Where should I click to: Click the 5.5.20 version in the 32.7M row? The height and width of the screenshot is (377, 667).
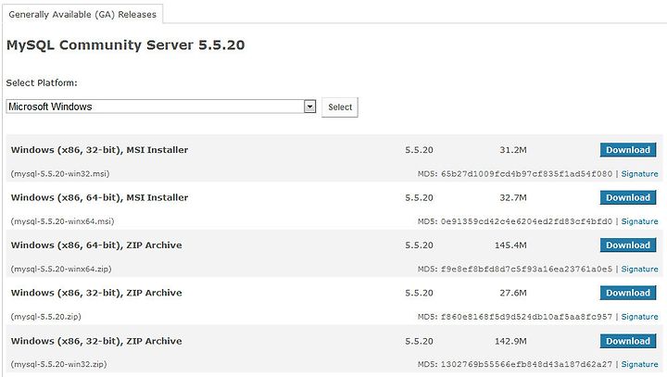pyautogui.click(x=419, y=197)
